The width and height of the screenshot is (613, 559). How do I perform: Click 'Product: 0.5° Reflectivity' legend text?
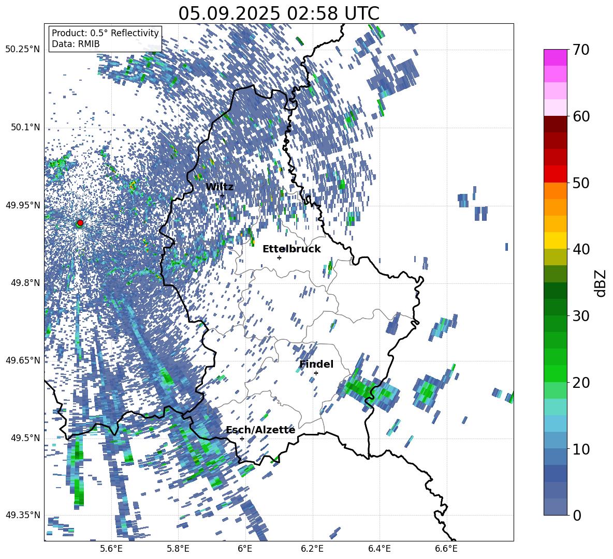click(x=105, y=33)
